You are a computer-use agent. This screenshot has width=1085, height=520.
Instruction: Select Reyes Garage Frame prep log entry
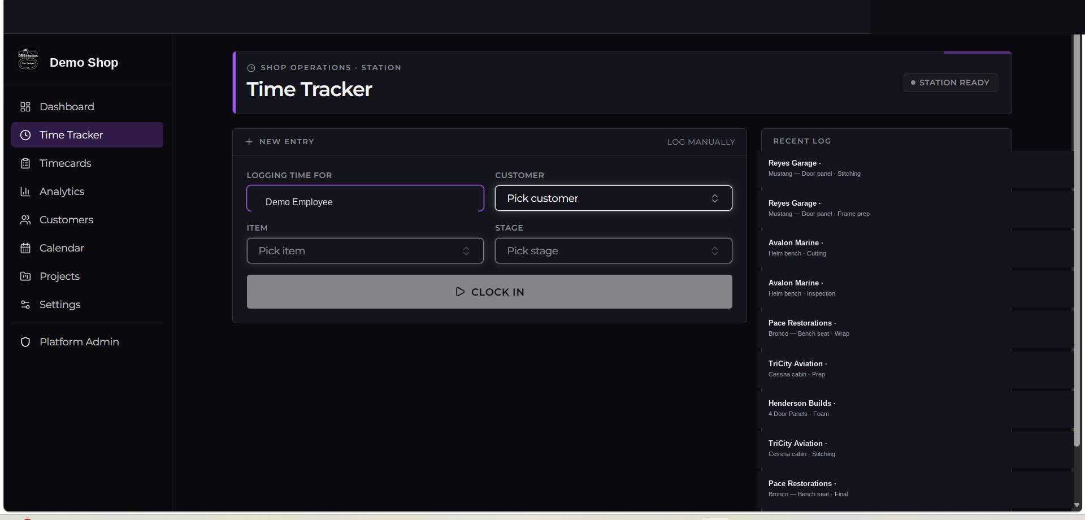click(915, 209)
